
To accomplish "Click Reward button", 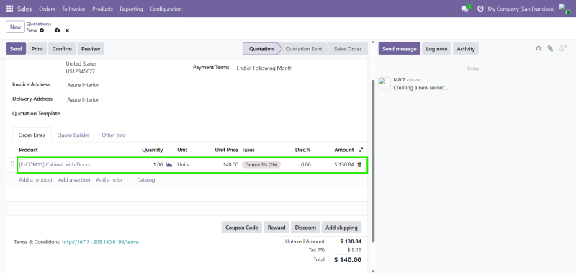I will click(276, 228).
